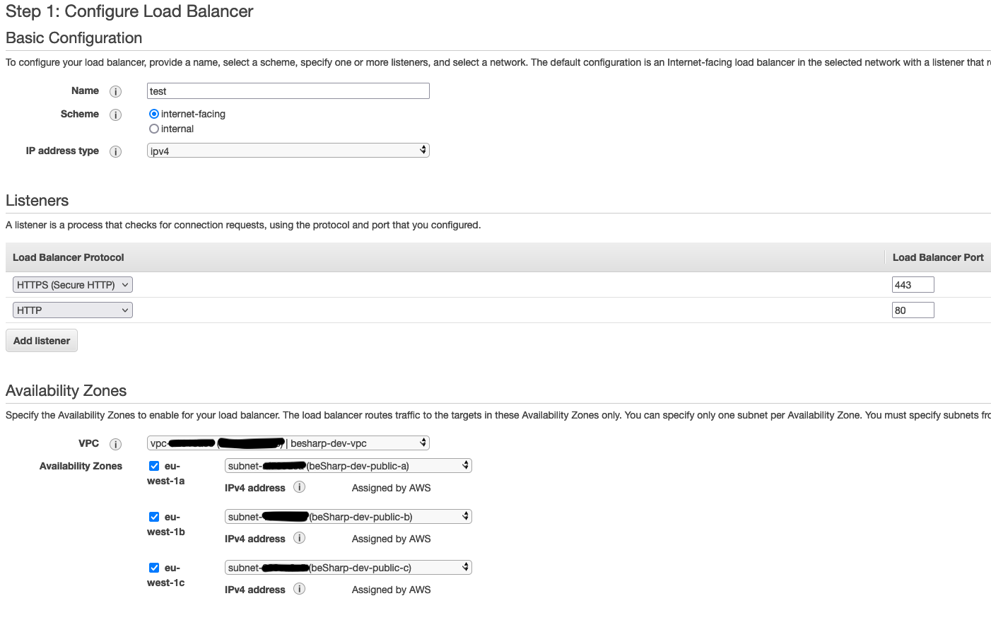Click the info icon next to Name

pos(116,91)
